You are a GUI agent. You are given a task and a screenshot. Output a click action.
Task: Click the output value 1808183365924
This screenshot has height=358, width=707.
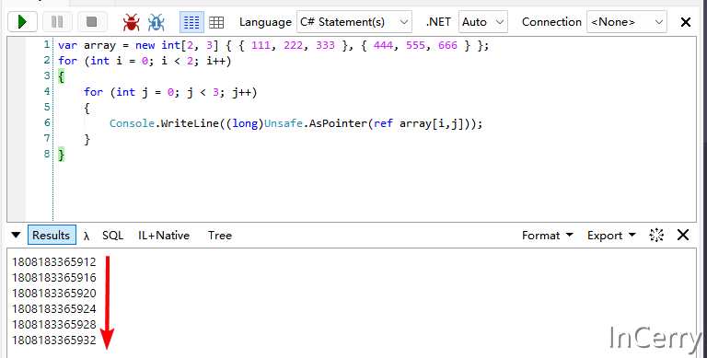pyautogui.click(x=54, y=309)
